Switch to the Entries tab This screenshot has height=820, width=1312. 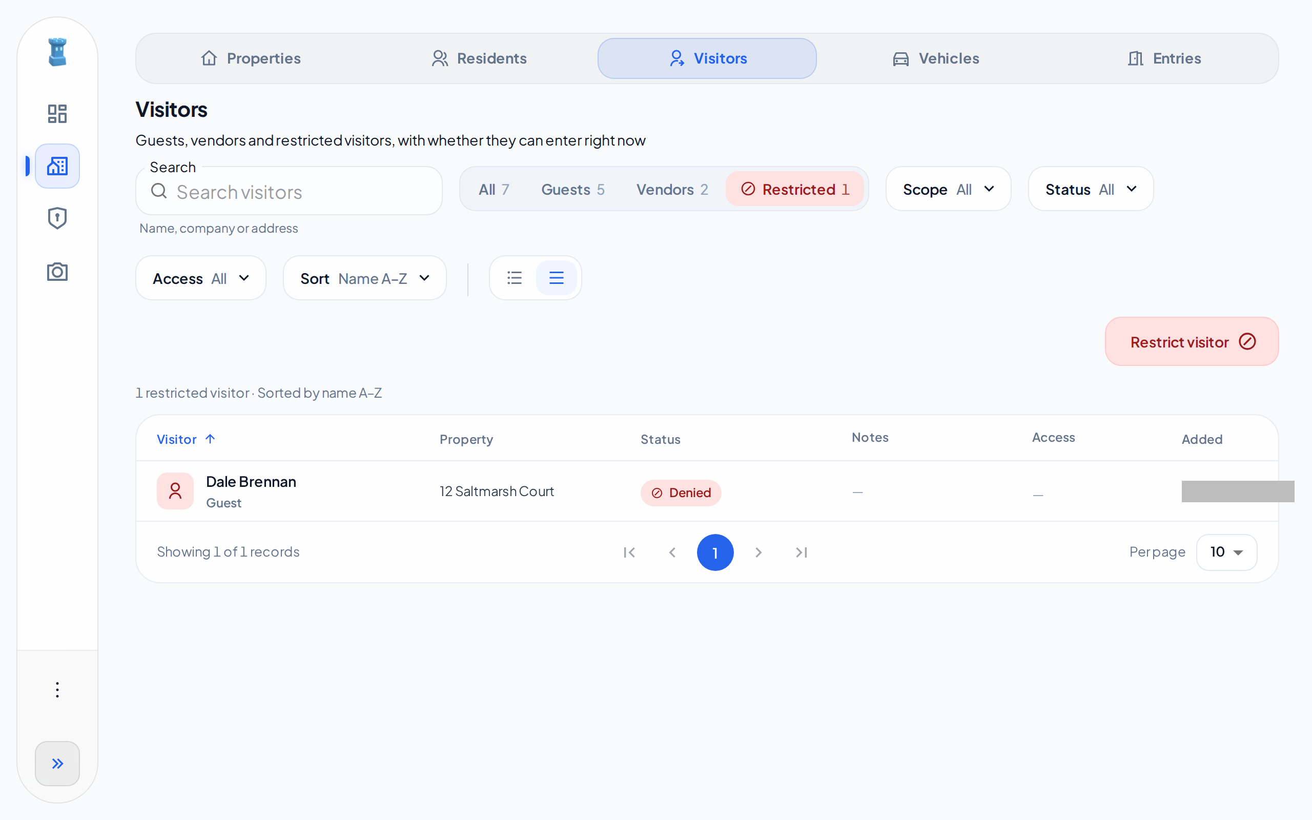(1164, 58)
